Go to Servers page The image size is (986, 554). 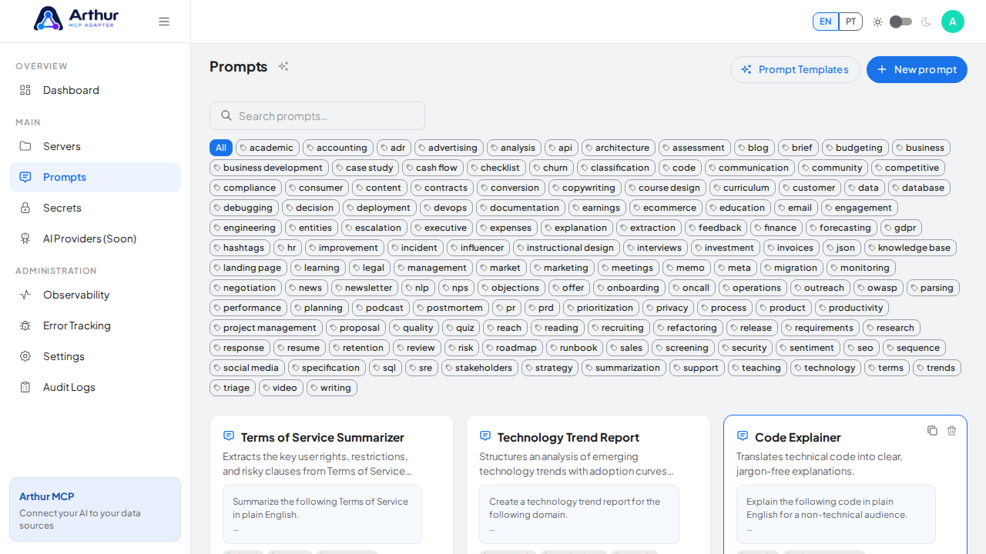click(x=95, y=146)
